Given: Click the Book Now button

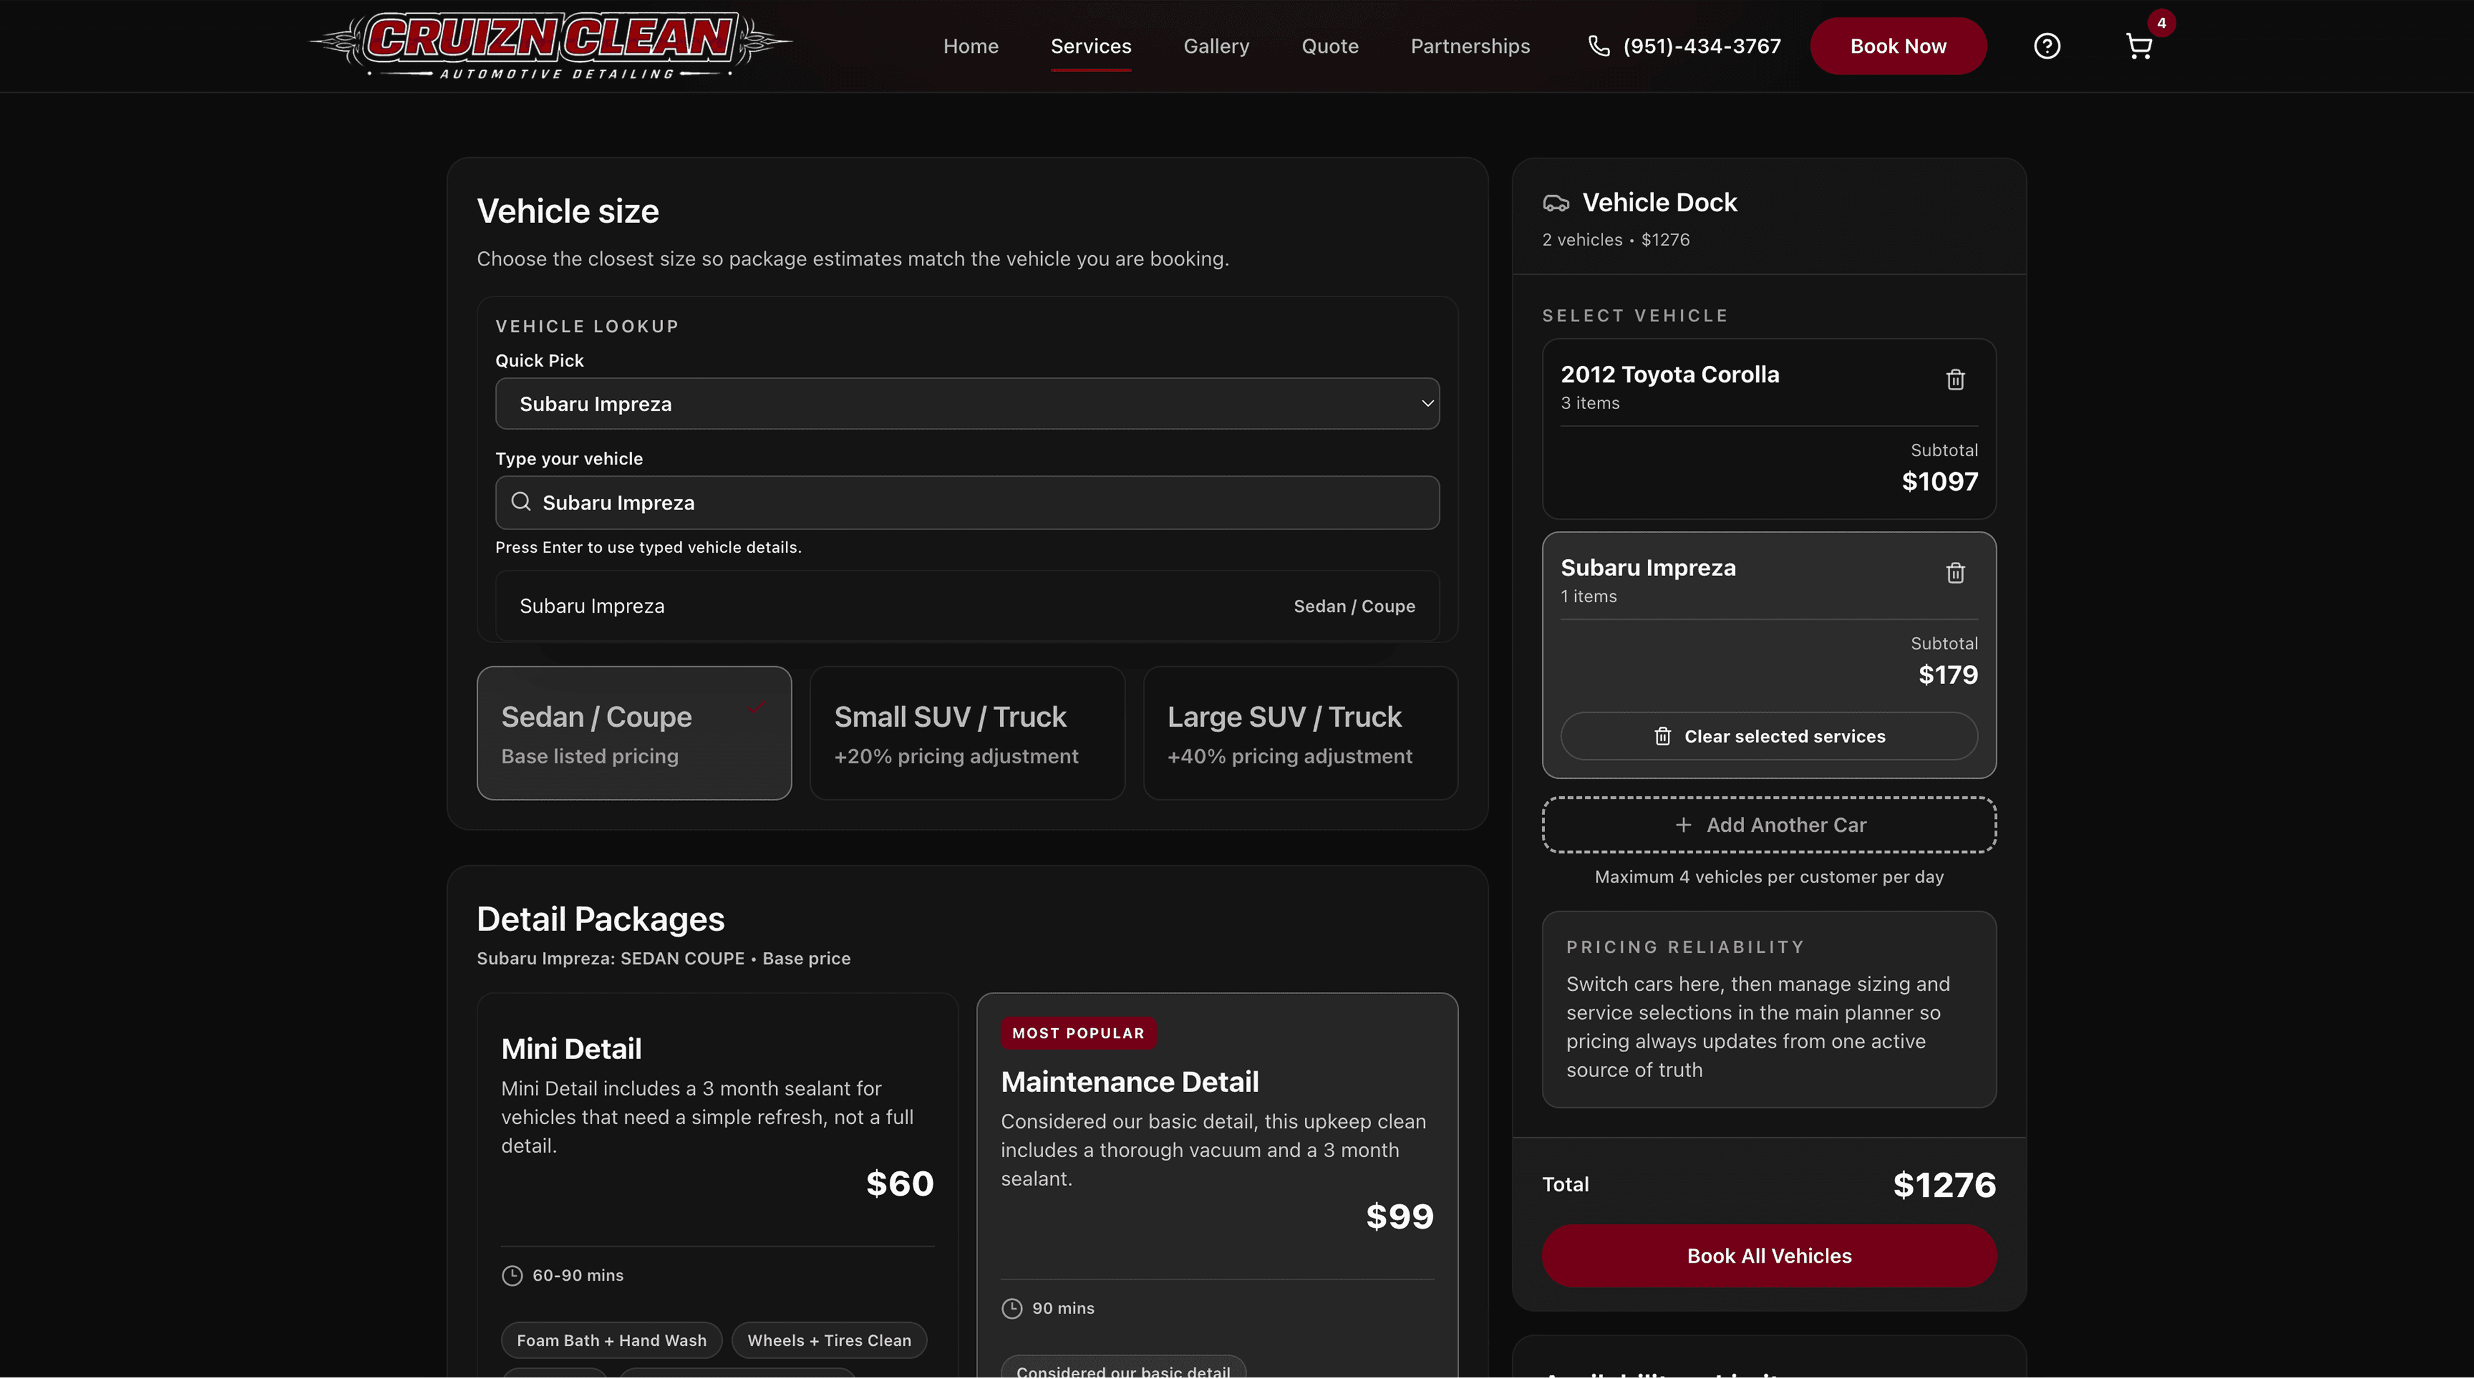Looking at the screenshot, I should click(1898, 46).
